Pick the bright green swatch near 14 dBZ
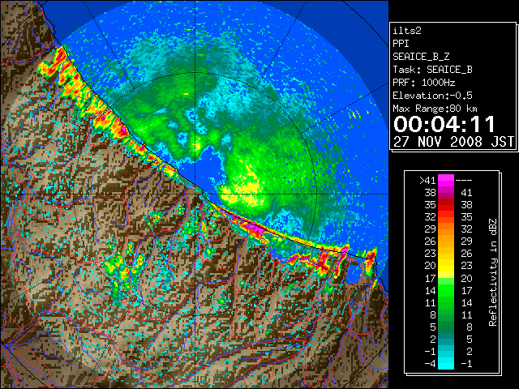 [446, 291]
